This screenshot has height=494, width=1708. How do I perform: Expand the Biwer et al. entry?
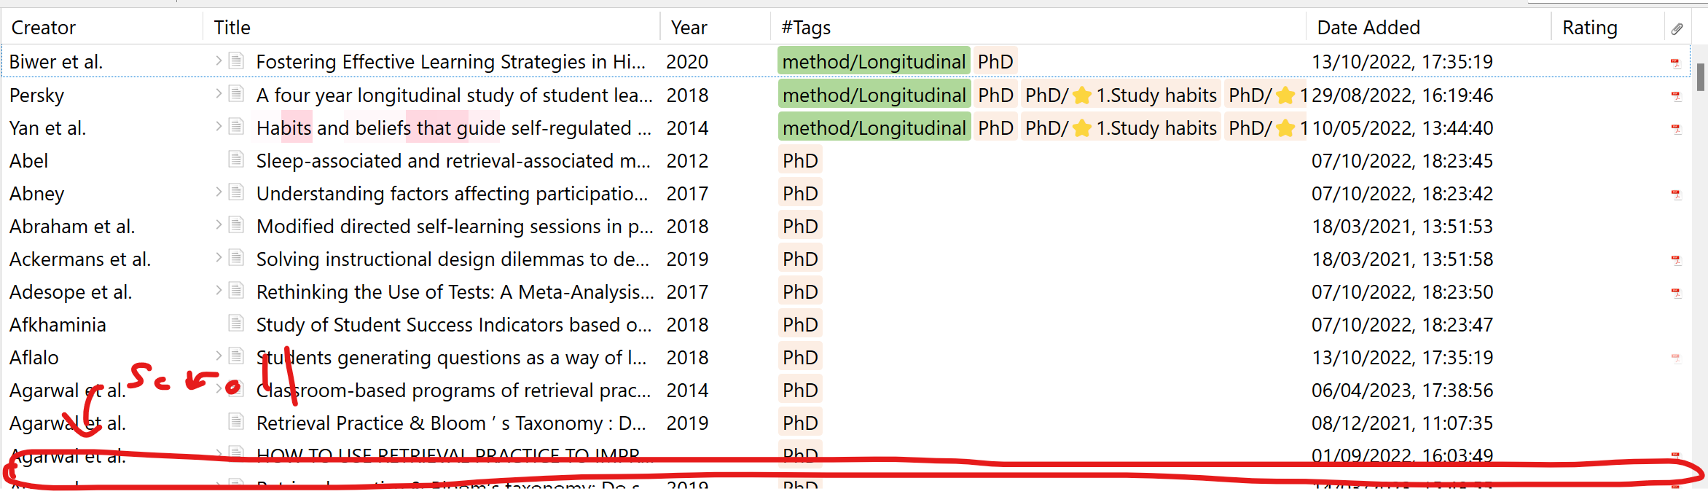click(218, 61)
